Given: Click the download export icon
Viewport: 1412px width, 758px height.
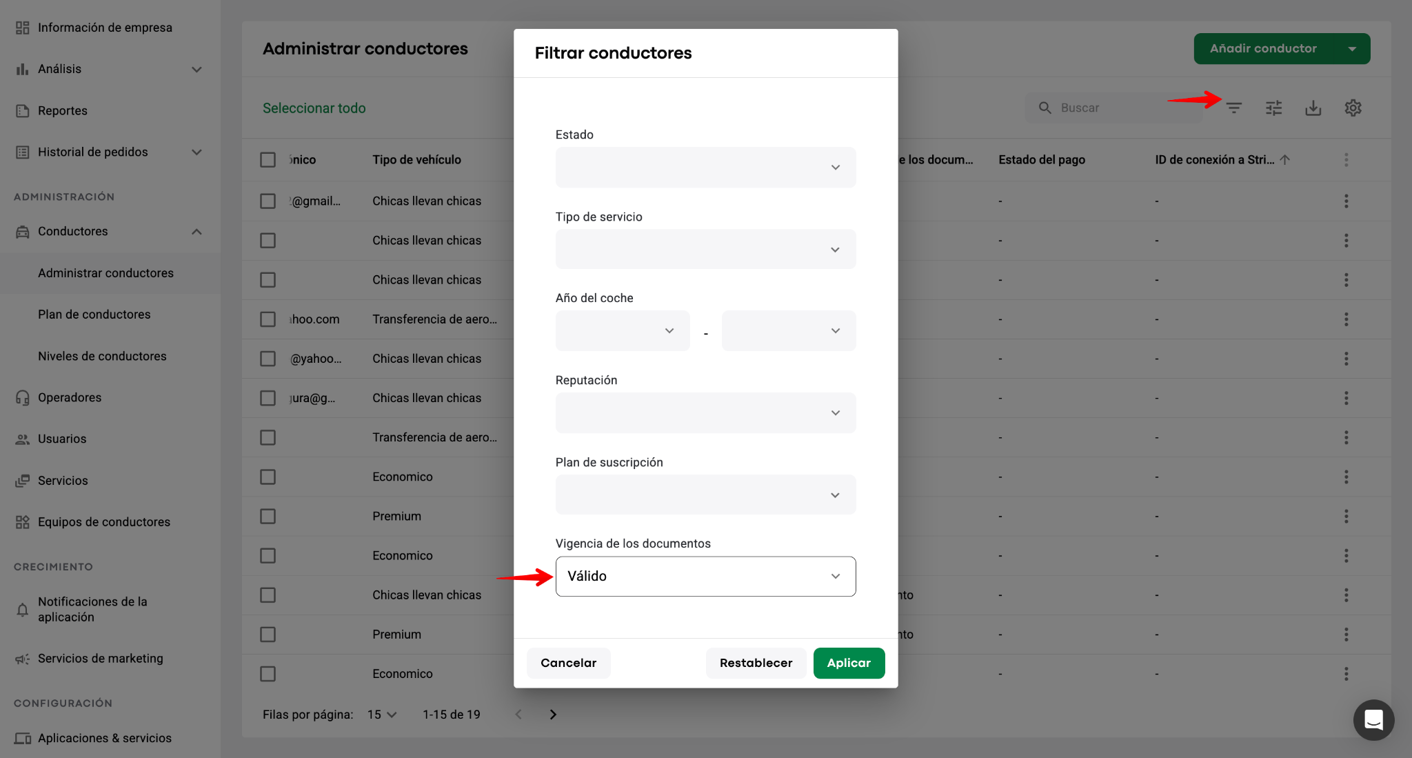Looking at the screenshot, I should pyautogui.click(x=1313, y=108).
